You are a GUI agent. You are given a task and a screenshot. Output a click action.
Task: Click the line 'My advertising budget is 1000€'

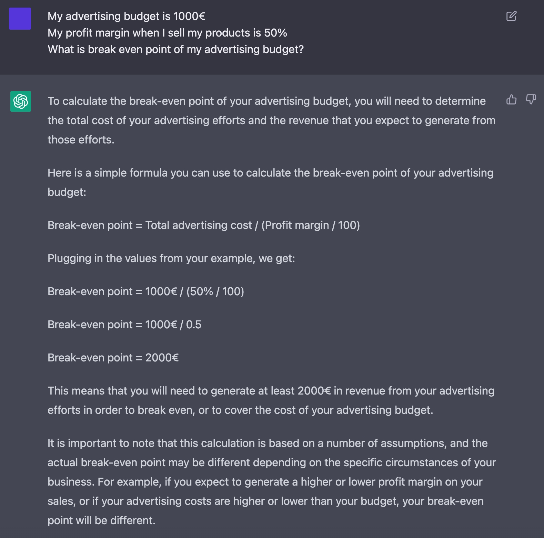click(x=127, y=16)
